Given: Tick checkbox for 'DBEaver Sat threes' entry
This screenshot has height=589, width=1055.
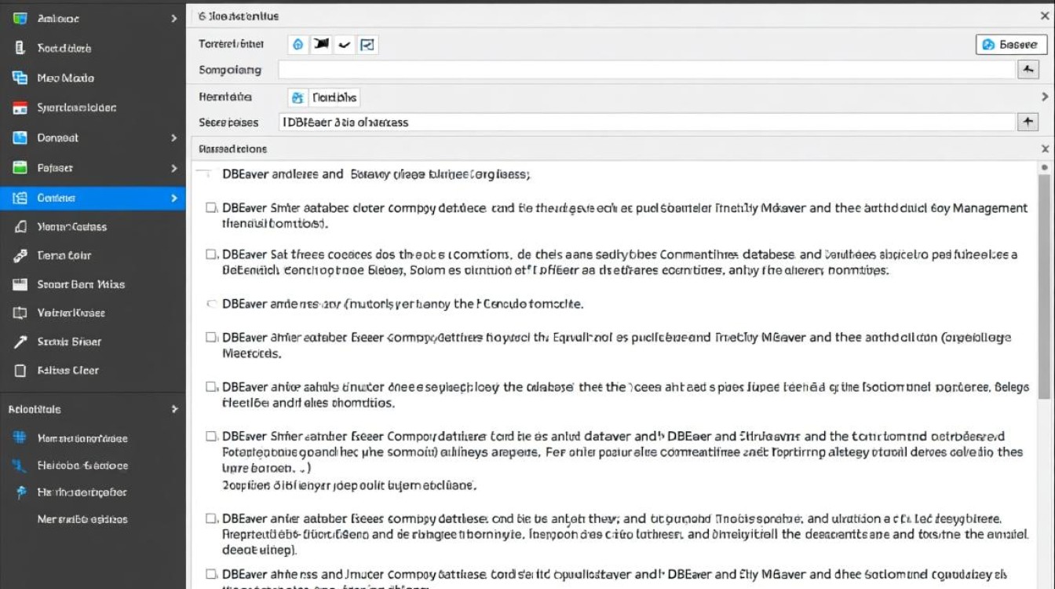Looking at the screenshot, I should coord(210,254).
